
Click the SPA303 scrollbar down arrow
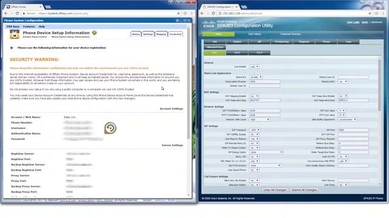(379, 184)
